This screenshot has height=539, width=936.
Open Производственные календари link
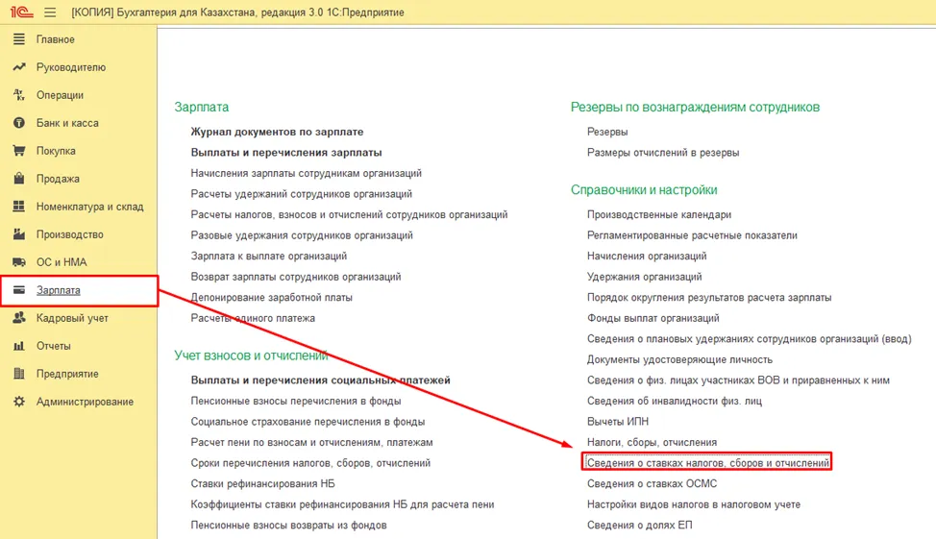click(x=659, y=215)
